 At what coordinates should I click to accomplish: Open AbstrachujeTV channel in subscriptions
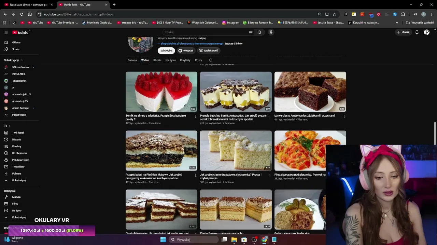tap(20, 101)
